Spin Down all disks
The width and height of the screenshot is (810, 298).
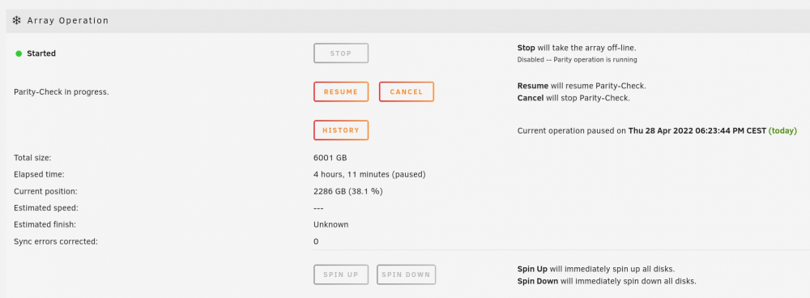click(406, 275)
